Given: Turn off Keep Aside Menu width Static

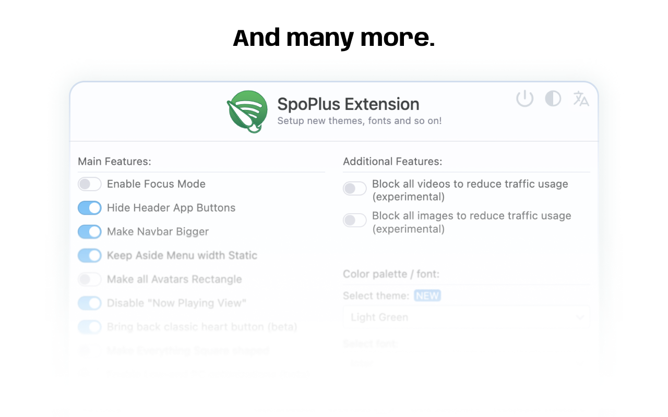Looking at the screenshot, I should pyautogui.click(x=89, y=255).
